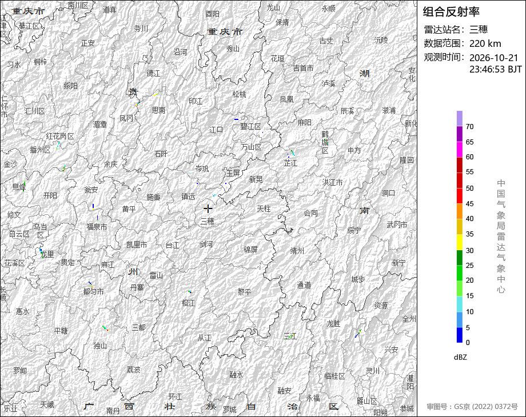526x417 pixels.
Task: Click the dark blue 0 dBZ legend block
Action: [460, 335]
